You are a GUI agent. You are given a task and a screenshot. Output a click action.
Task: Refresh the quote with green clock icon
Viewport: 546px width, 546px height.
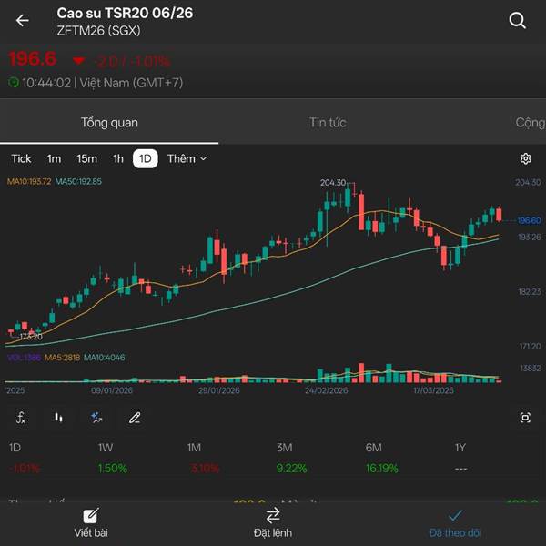(x=14, y=83)
